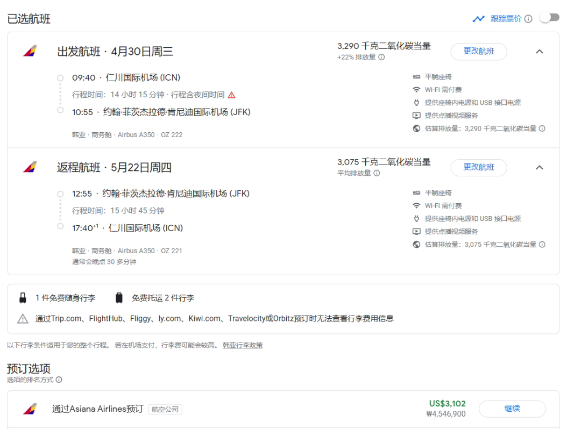The height and width of the screenshot is (429, 581).
Task: Click video playback icon in return amenities
Action: pos(416,231)
